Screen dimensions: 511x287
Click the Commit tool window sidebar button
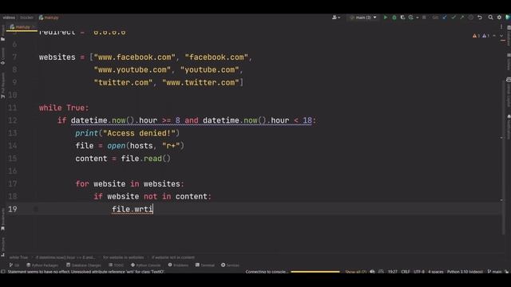click(3, 56)
